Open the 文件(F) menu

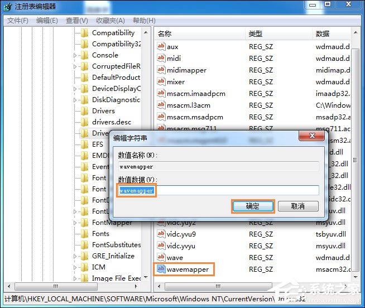[x=17, y=21]
